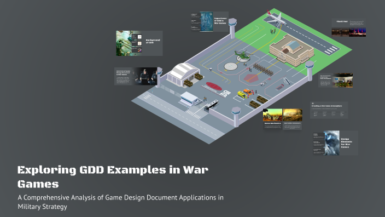385x217 pixels.
Task: Select the Game Mechanics slide card
Action: [x=272, y=119]
